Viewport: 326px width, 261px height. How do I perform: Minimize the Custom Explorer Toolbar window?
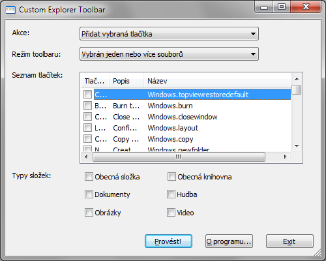tap(264, 7)
